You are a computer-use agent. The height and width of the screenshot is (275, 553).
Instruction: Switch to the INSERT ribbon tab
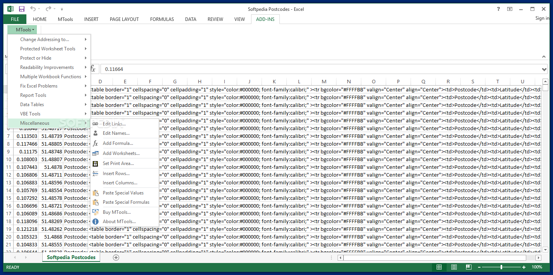click(x=91, y=19)
